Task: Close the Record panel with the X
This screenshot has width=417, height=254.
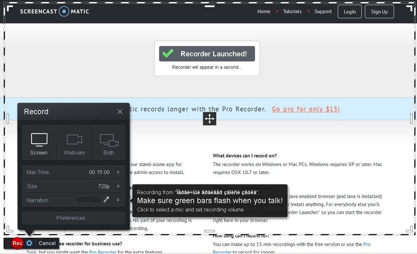Action: pos(120,112)
